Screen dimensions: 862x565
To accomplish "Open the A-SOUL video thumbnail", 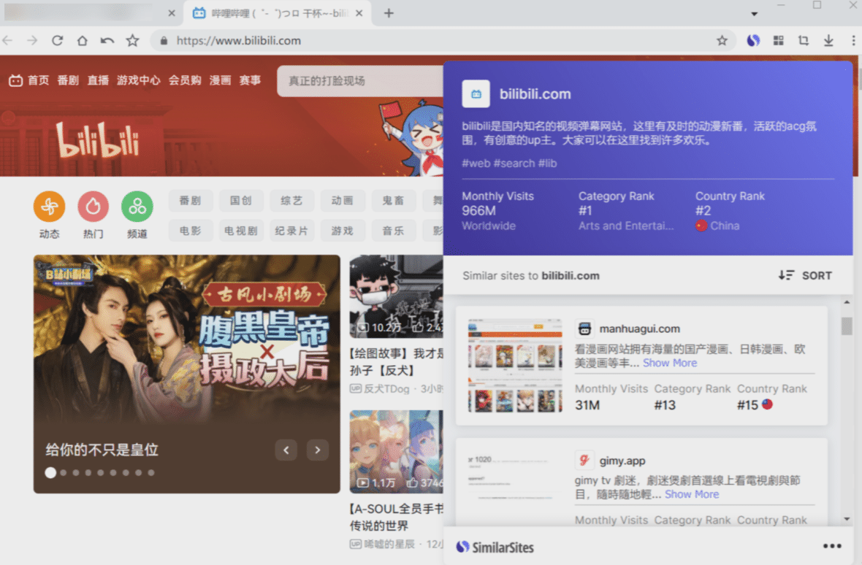I will (397, 451).
